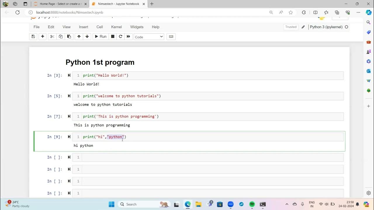
Task: Click the 'hi python' output text
Action: tap(83, 146)
